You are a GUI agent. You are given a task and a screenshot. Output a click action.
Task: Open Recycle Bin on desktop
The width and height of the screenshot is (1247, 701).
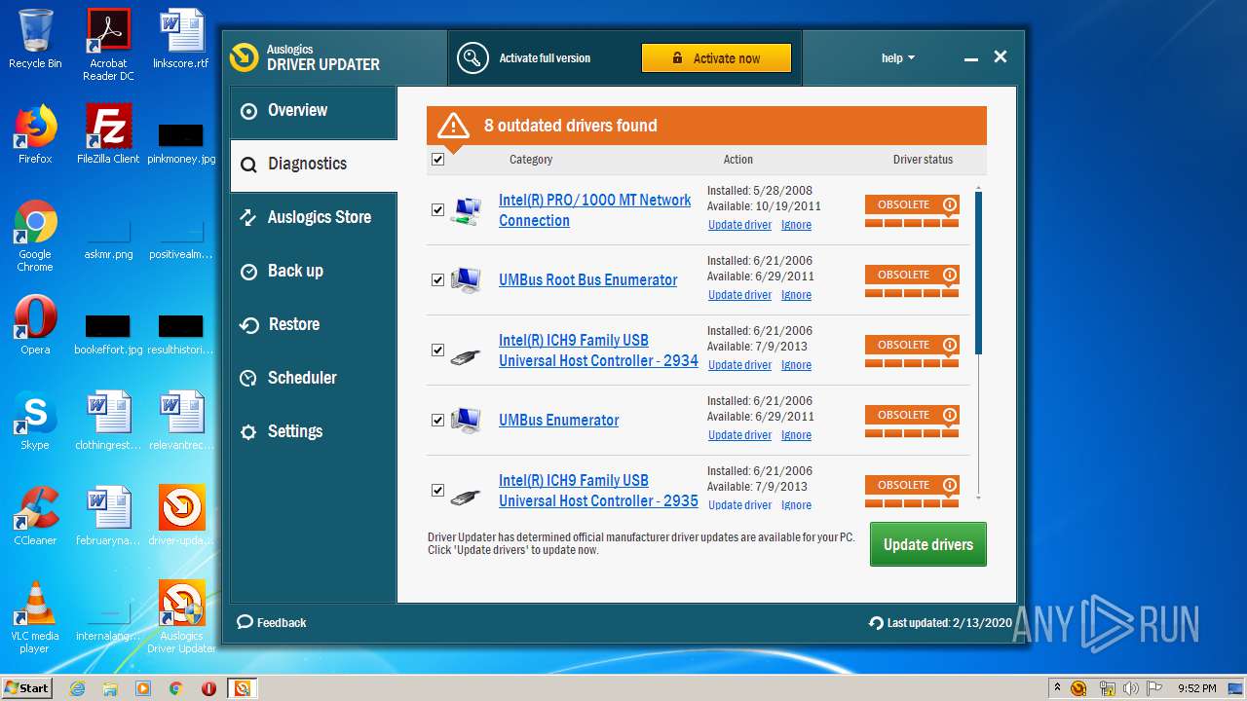(x=35, y=40)
